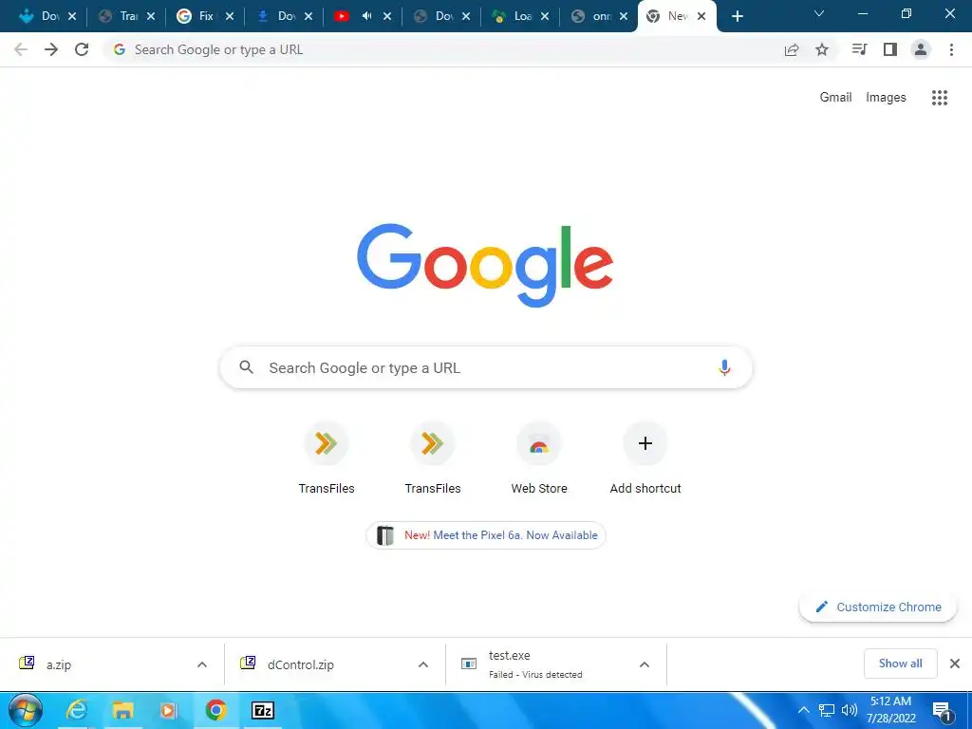
Task: Open Gmail link
Action: tap(835, 98)
